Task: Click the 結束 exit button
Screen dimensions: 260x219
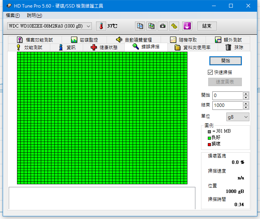Action: click(207, 26)
